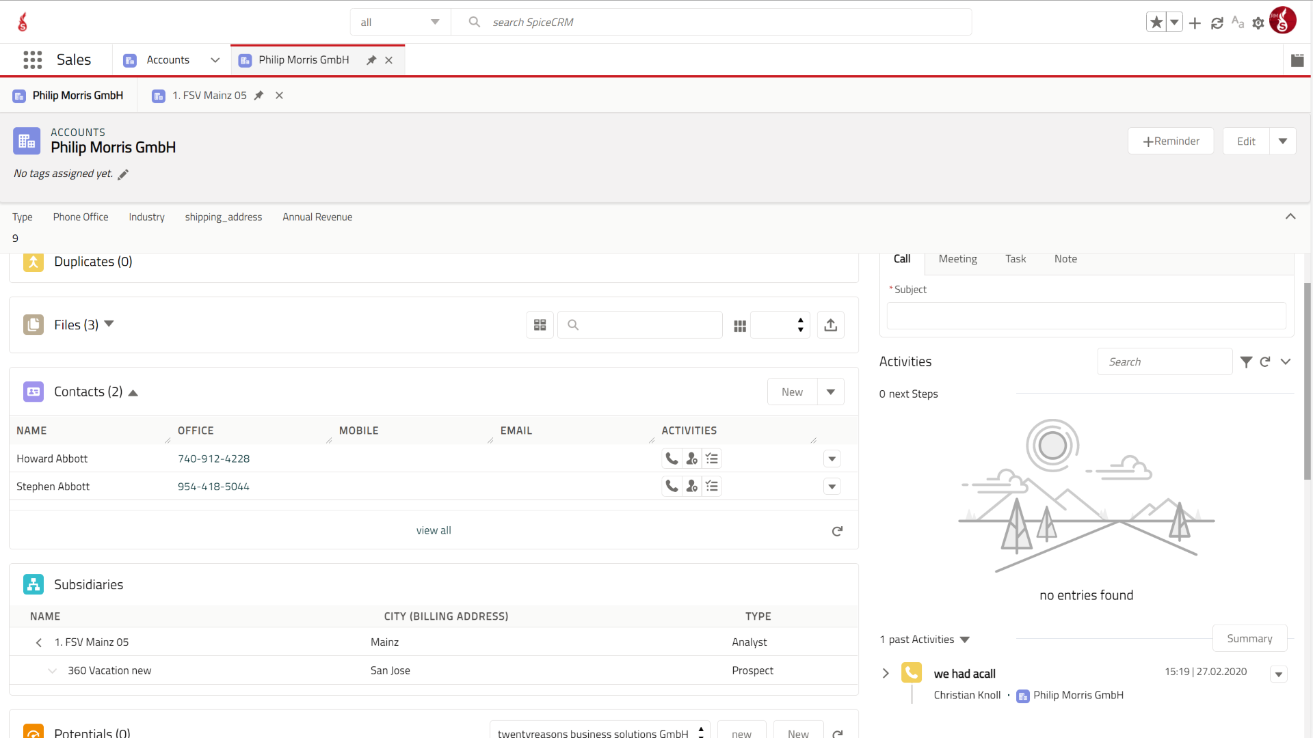Expand the Files (3) panel arrow
The width and height of the screenshot is (1313, 738).
[109, 324]
